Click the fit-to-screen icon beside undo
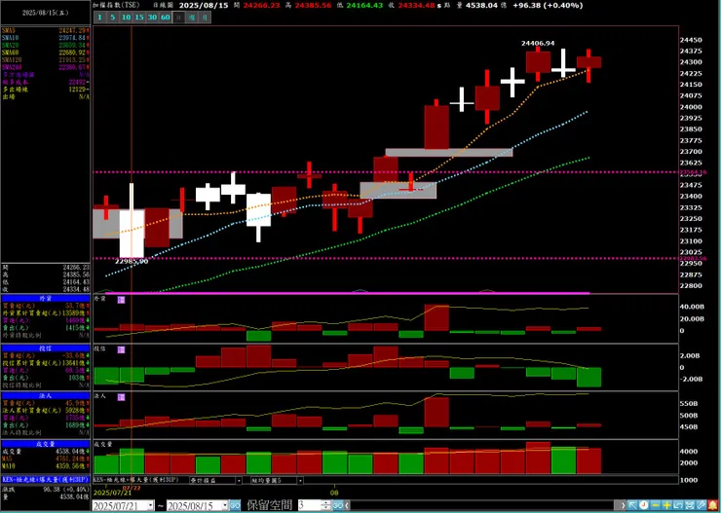 point(689,505)
